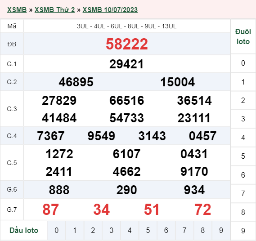The height and width of the screenshot is (241, 256).
Task: Click G.2 number 15004
Action: pos(177,82)
